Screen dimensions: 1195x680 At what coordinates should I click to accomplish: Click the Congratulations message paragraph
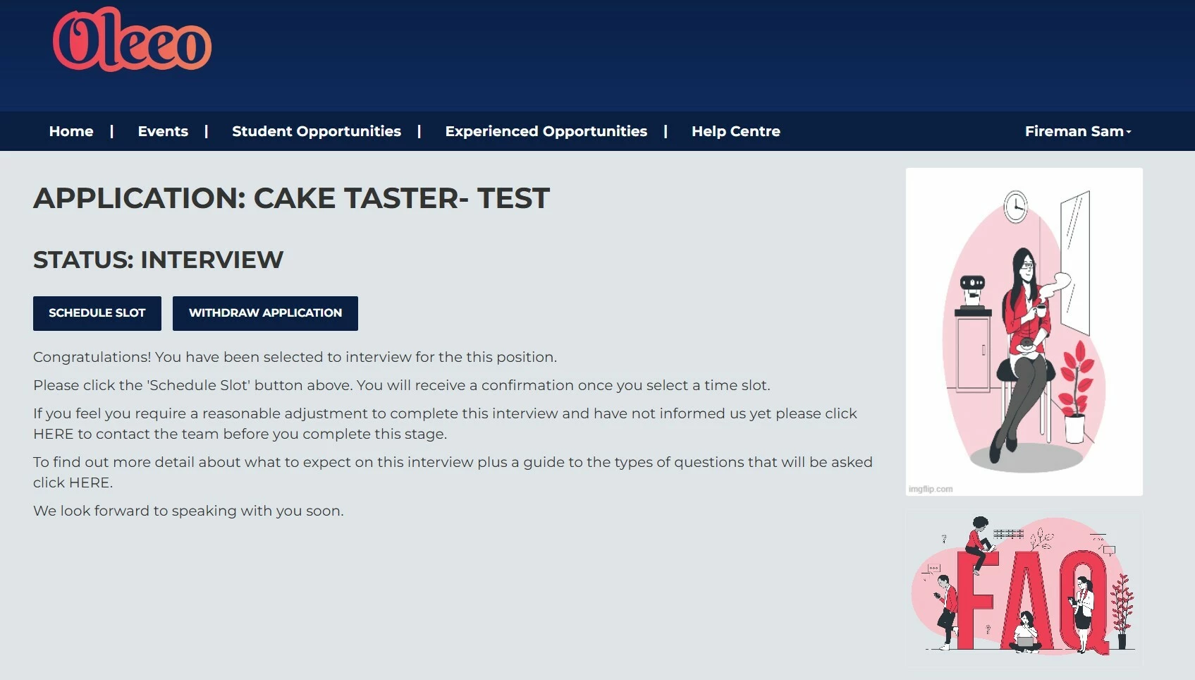[295, 357]
